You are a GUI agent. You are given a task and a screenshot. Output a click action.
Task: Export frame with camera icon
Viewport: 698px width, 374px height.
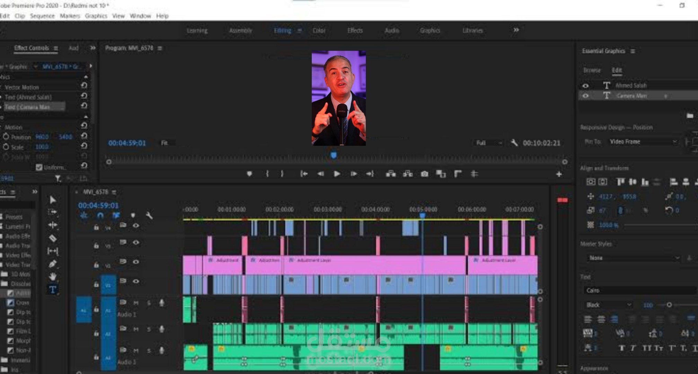pyautogui.click(x=424, y=174)
